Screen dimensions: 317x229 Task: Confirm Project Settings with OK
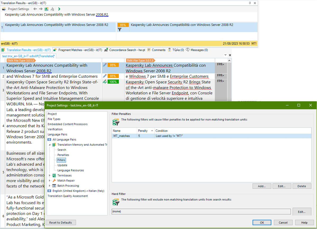point(262,222)
